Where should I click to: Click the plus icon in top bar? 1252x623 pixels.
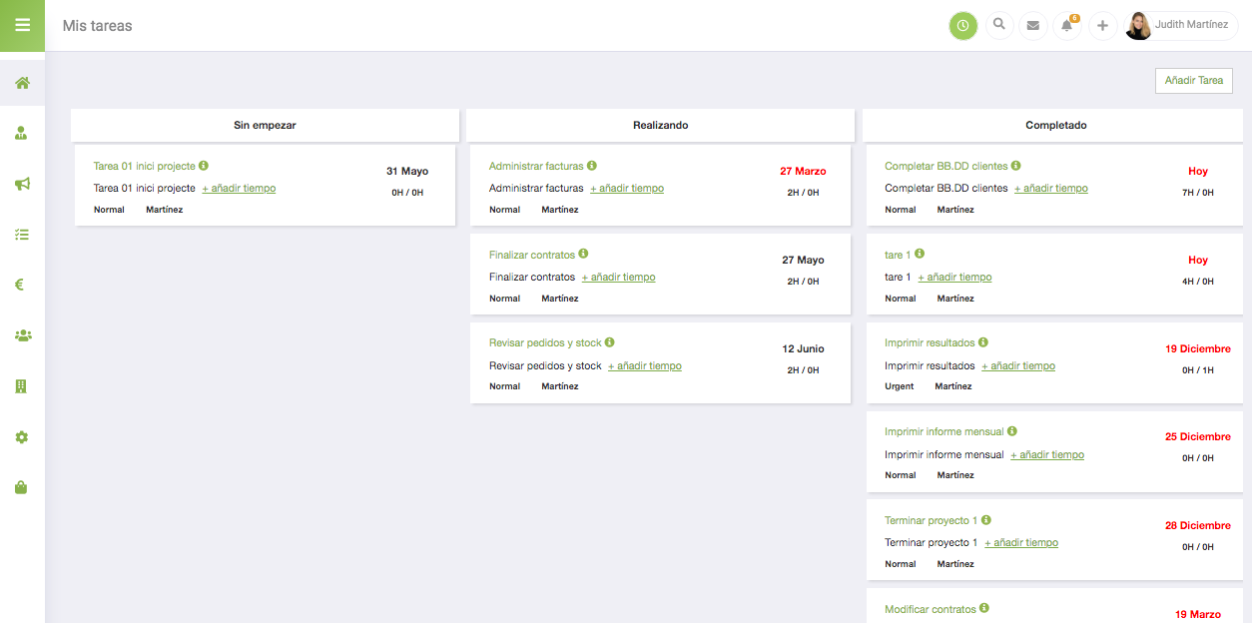point(1102,26)
